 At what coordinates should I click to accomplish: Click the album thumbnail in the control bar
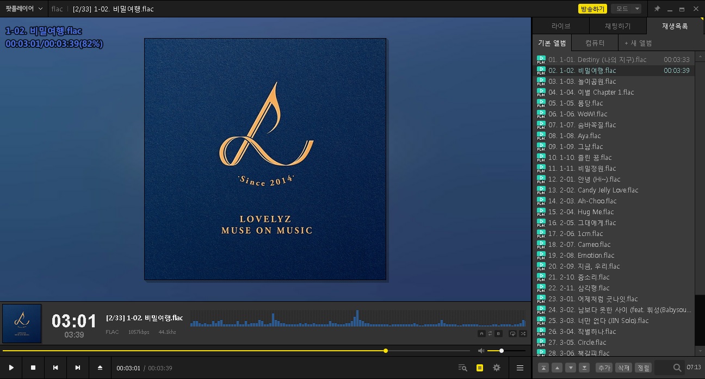tap(22, 324)
